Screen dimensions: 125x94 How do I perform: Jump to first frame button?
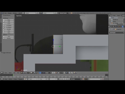pyautogui.click(x=60, y=79)
